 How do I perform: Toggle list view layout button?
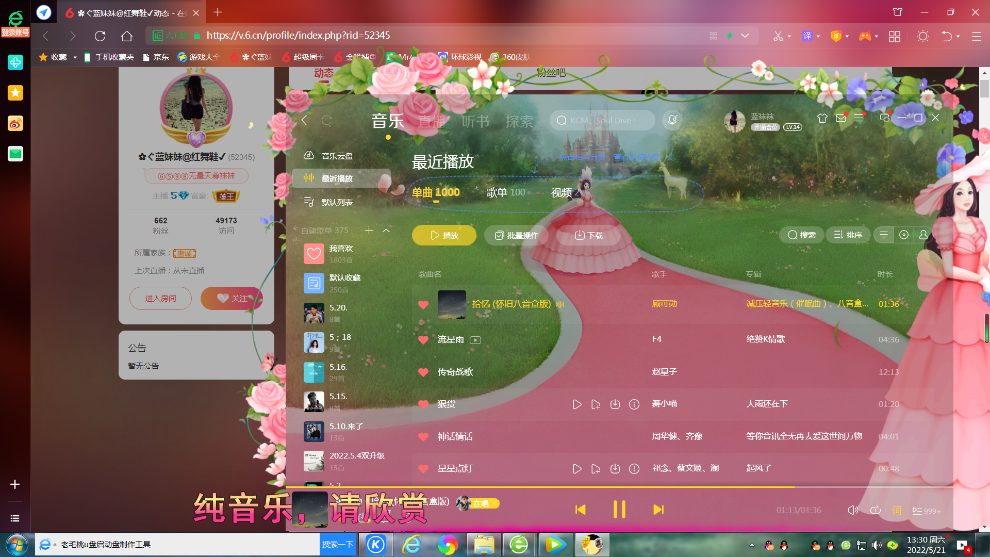(884, 235)
